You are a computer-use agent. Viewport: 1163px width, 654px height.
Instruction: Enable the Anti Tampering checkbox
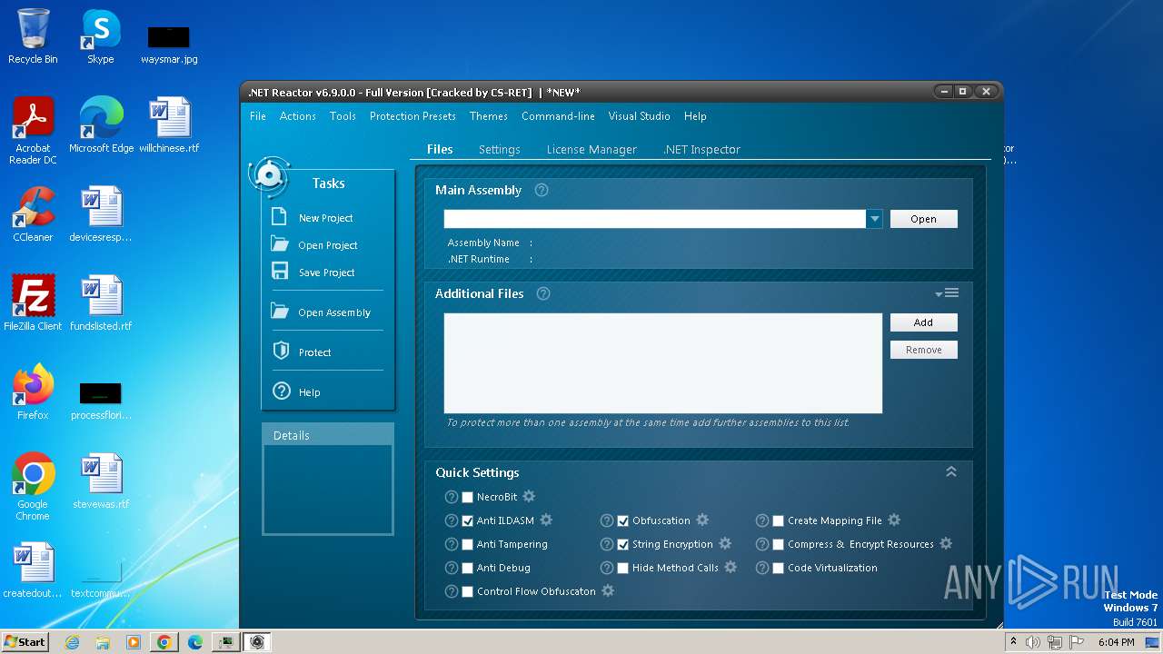pos(468,544)
